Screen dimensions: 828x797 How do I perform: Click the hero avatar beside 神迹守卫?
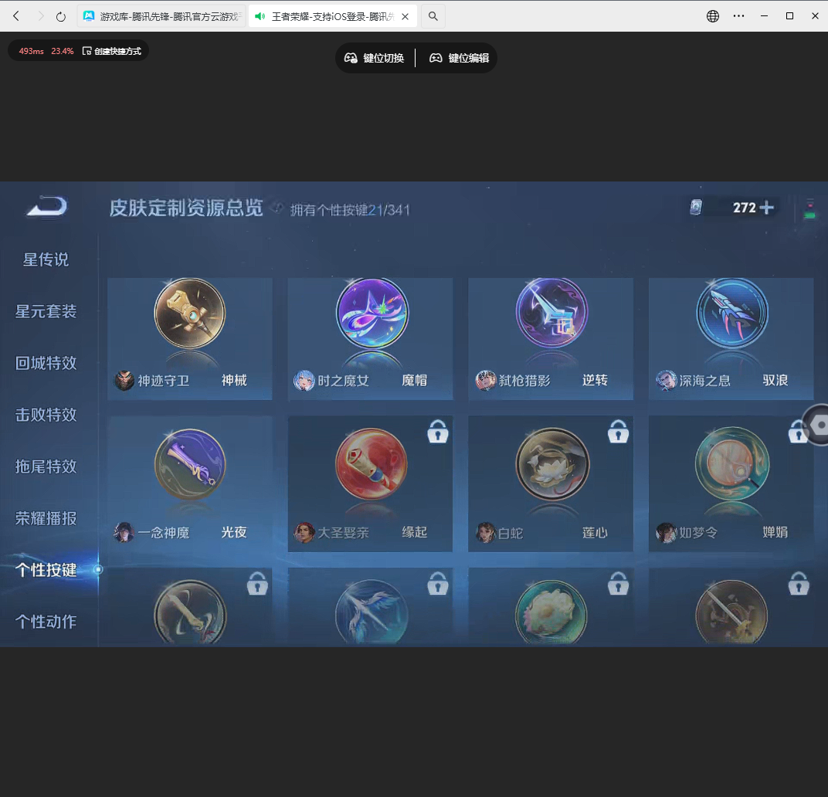124,380
